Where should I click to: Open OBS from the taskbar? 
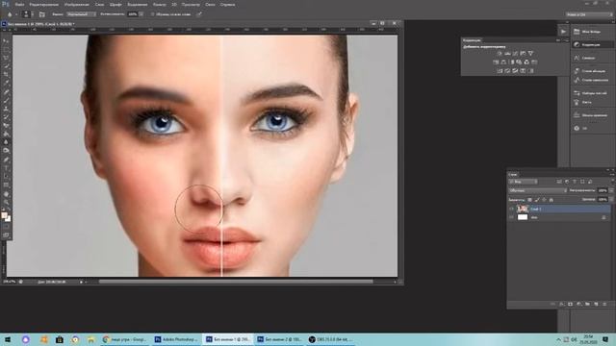pyautogui.click(x=331, y=339)
